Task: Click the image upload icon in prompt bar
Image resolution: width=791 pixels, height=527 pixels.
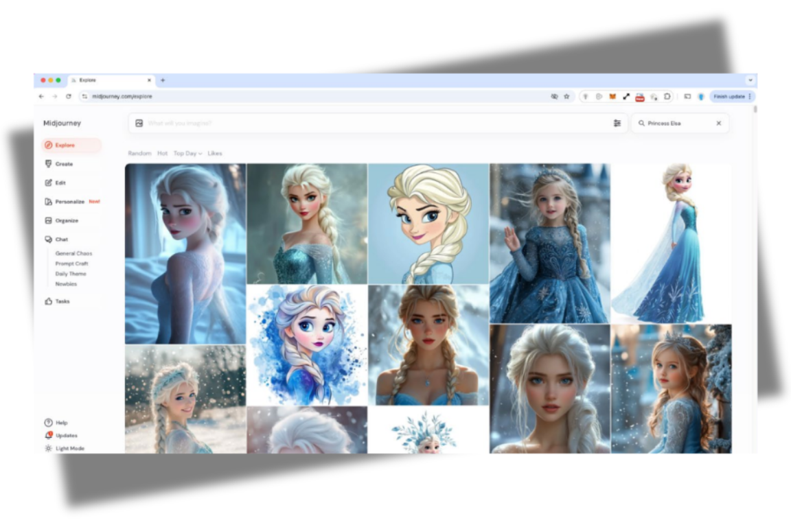Action: point(139,123)
